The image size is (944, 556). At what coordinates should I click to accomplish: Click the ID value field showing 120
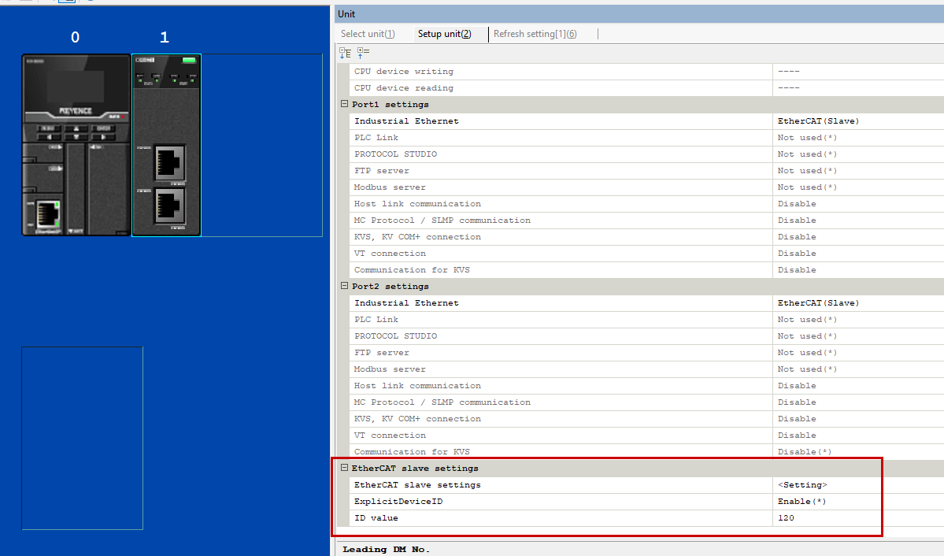click(x=786, y=518)
